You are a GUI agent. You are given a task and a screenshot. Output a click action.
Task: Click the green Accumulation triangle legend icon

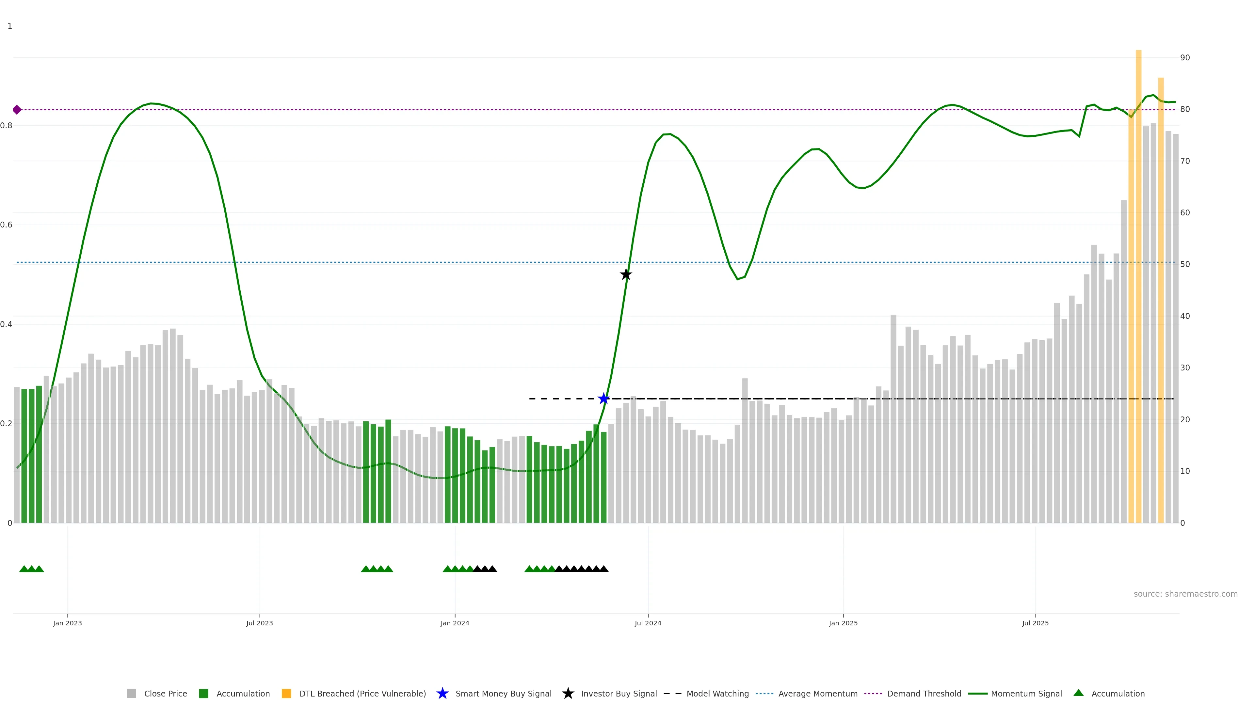click(1078, 693)
